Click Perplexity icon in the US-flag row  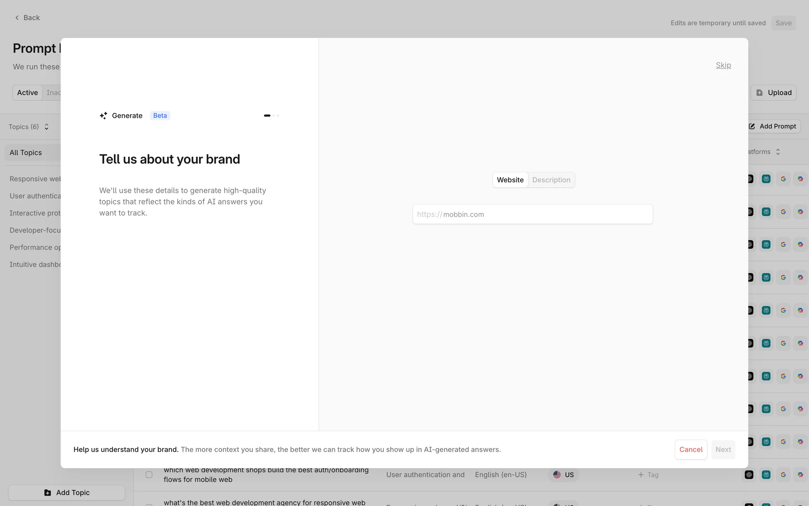click(x=766, y=475)
